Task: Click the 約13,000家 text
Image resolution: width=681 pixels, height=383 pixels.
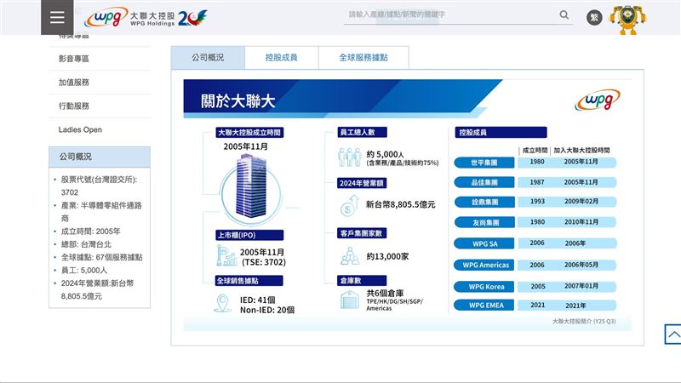Action: pos(387,256)
